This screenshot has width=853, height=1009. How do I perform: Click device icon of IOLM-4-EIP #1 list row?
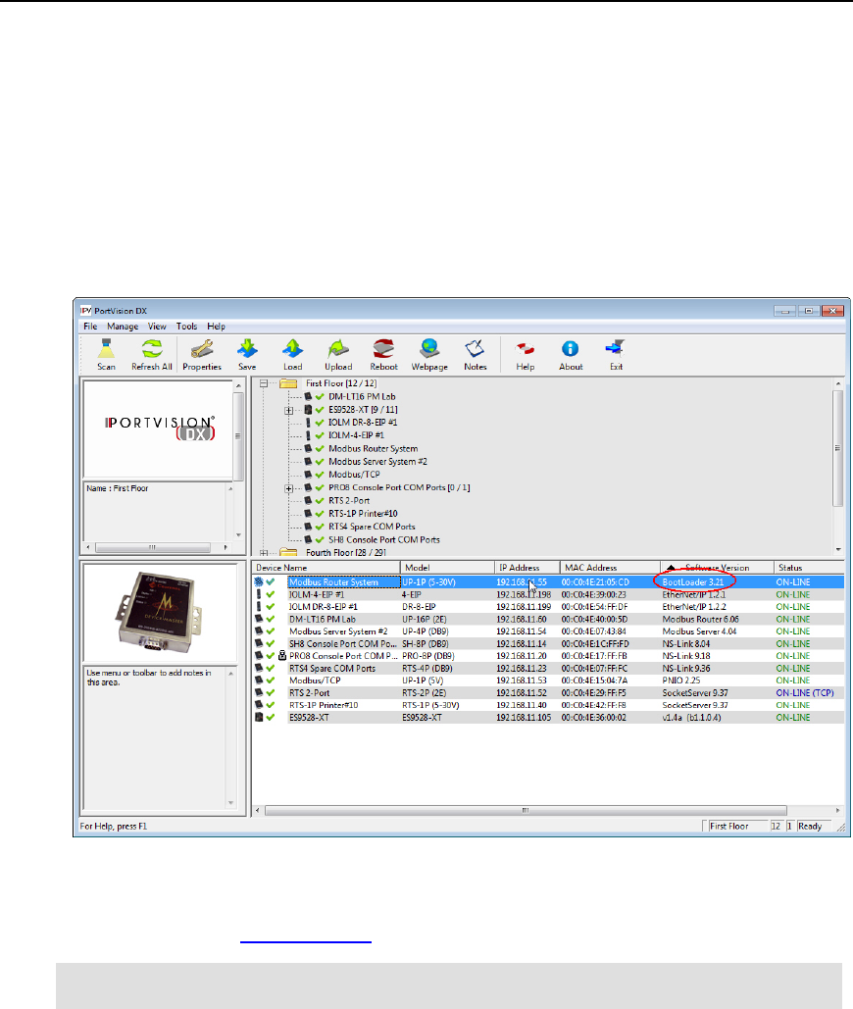(x=259, y=594)
